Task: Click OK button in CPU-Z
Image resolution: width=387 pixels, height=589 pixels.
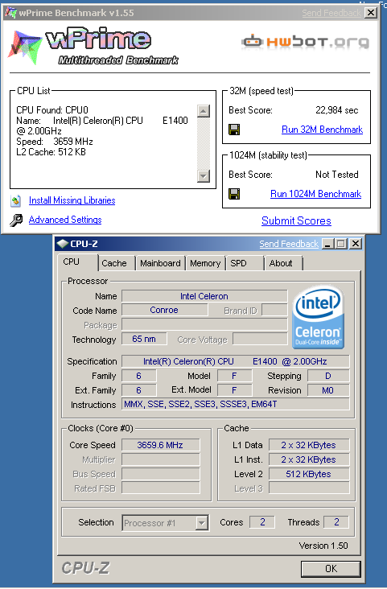Action: pos(331,569)
